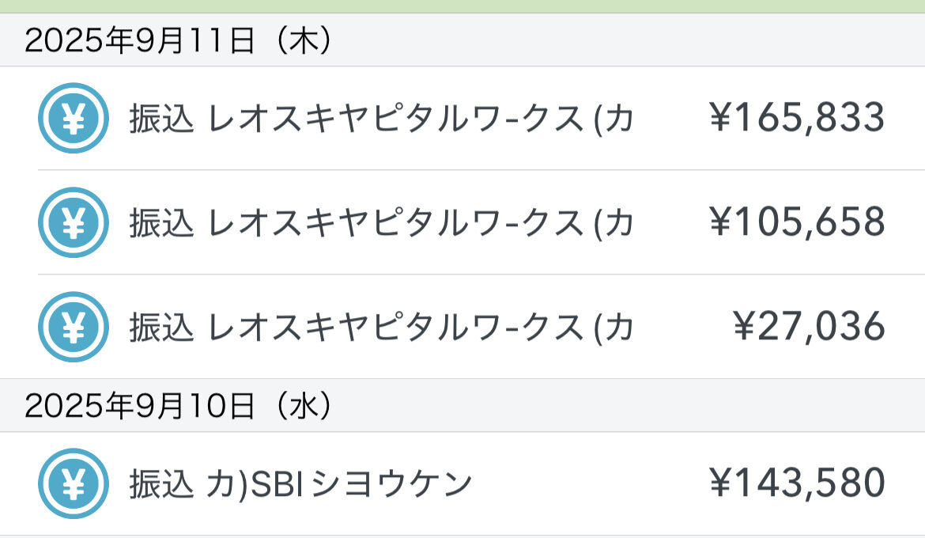Viewport: 925px width, 538px height.
Task: Tap the 振込 label in the SBI row
Action: tap(161, 484)
